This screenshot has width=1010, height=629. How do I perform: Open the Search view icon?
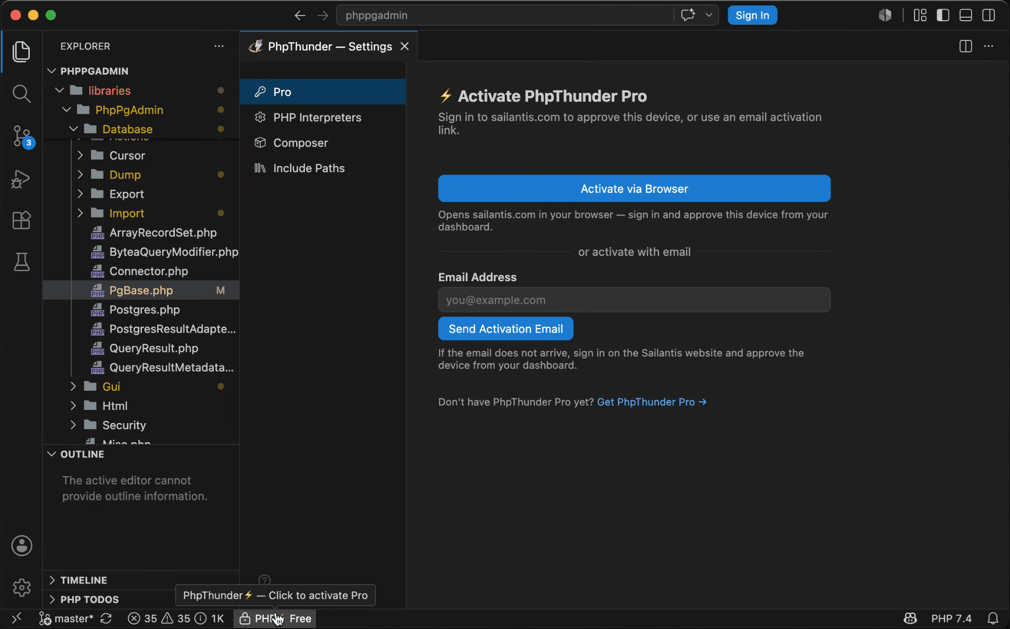(21, 93)
